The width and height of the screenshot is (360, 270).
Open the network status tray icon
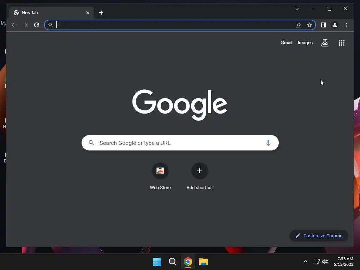coord(317,262)
